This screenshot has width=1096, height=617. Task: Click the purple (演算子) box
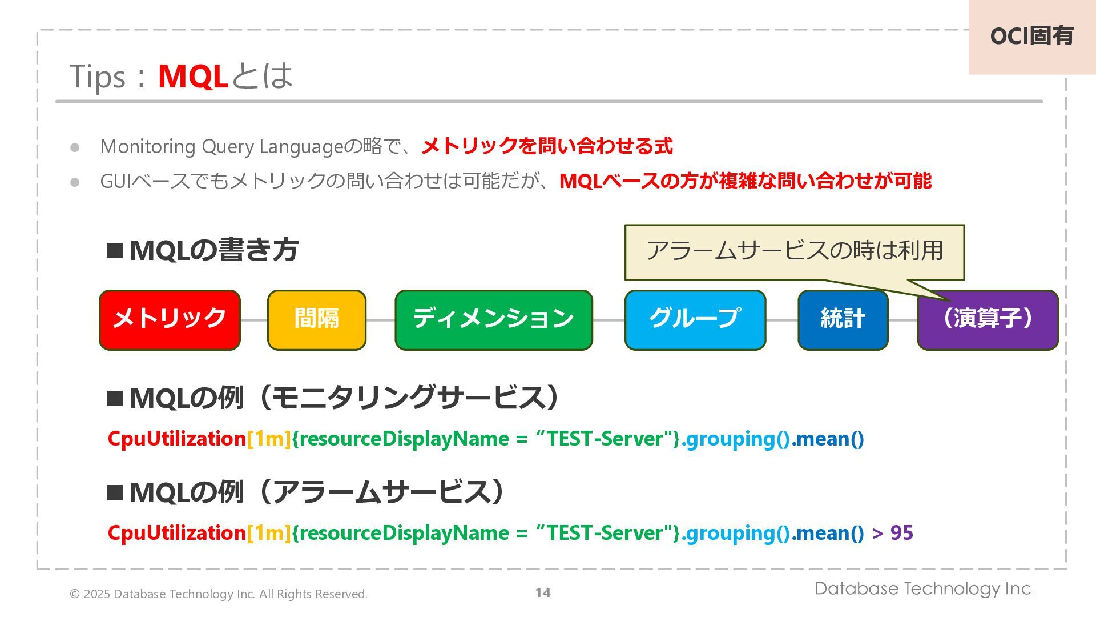click(988, 320)
